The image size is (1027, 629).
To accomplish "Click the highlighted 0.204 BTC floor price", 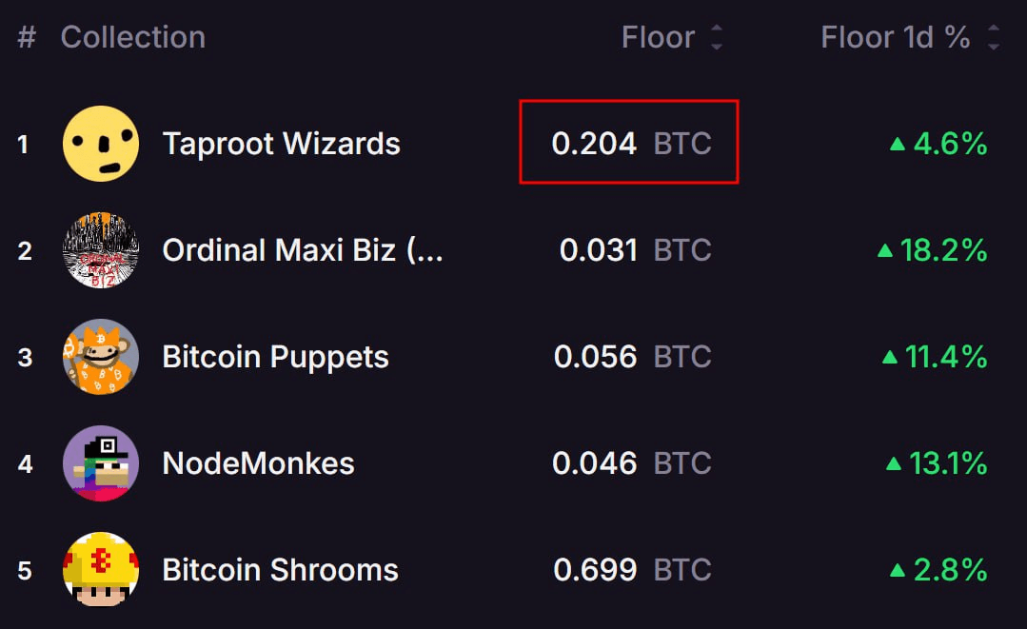I will point(630,144).
